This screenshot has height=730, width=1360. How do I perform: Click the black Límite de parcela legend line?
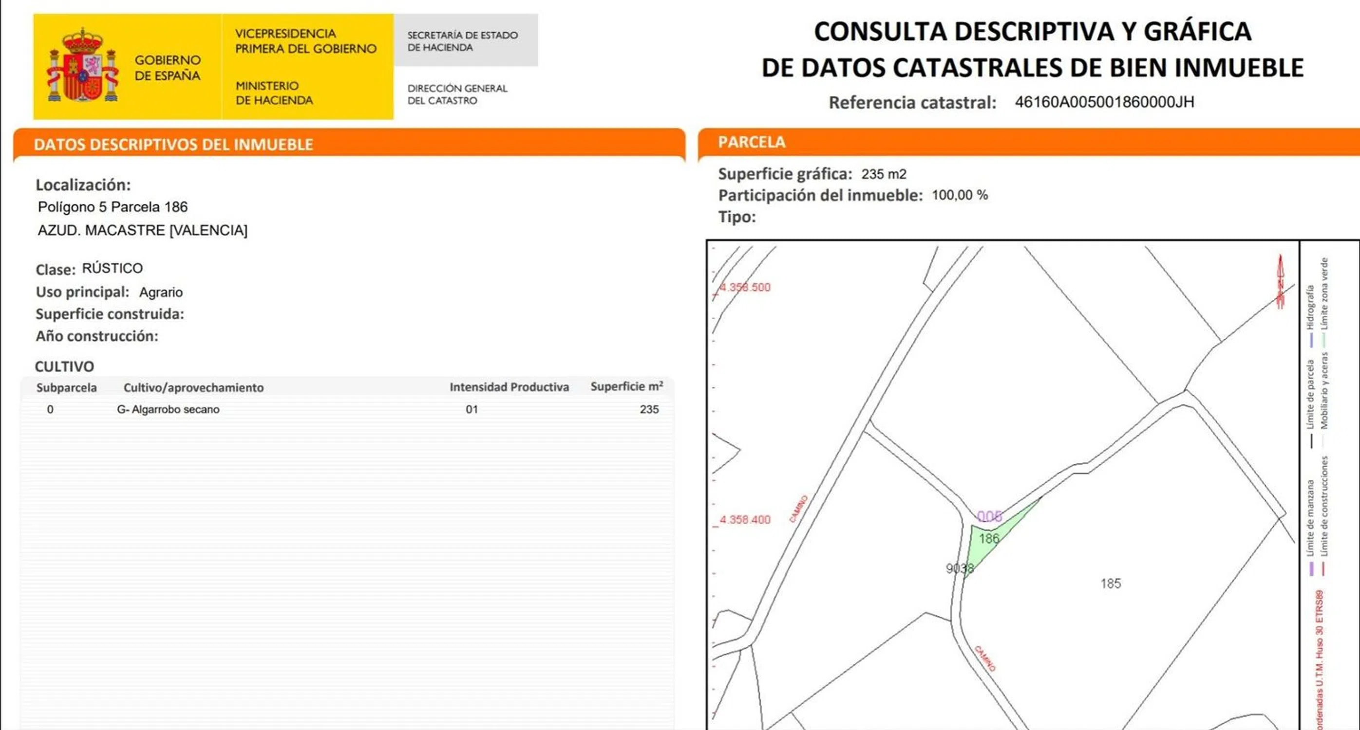(1311, 441)
